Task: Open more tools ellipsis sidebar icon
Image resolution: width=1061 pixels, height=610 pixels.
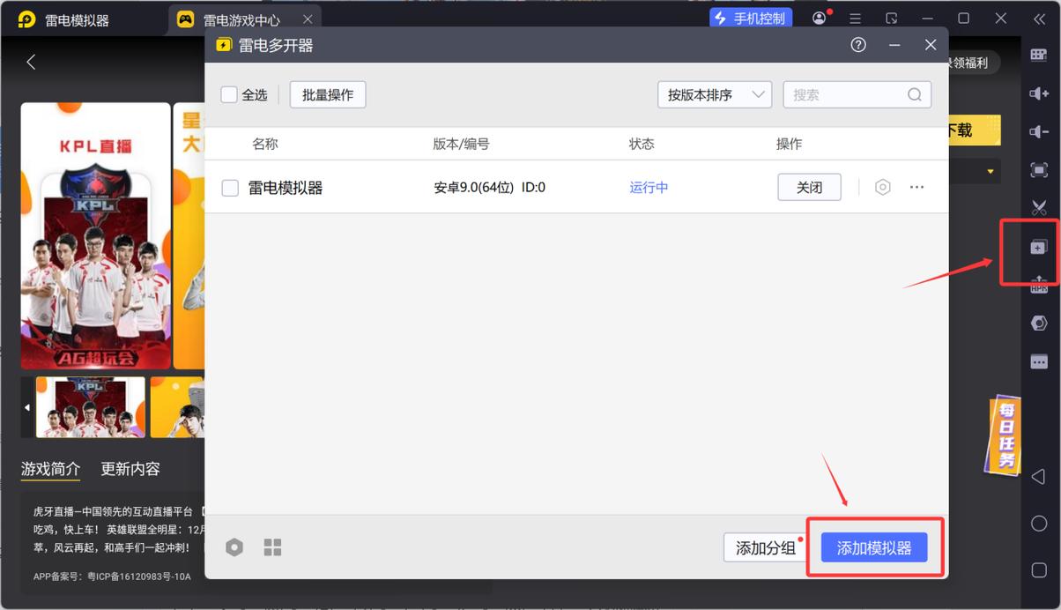Action: pos(1039,361)
